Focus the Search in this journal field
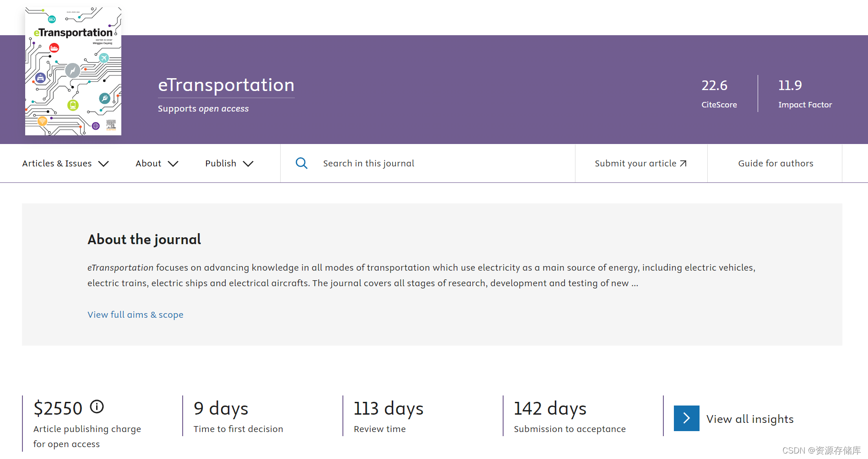This screenshot has height=459, width=868. coord(428,163)
